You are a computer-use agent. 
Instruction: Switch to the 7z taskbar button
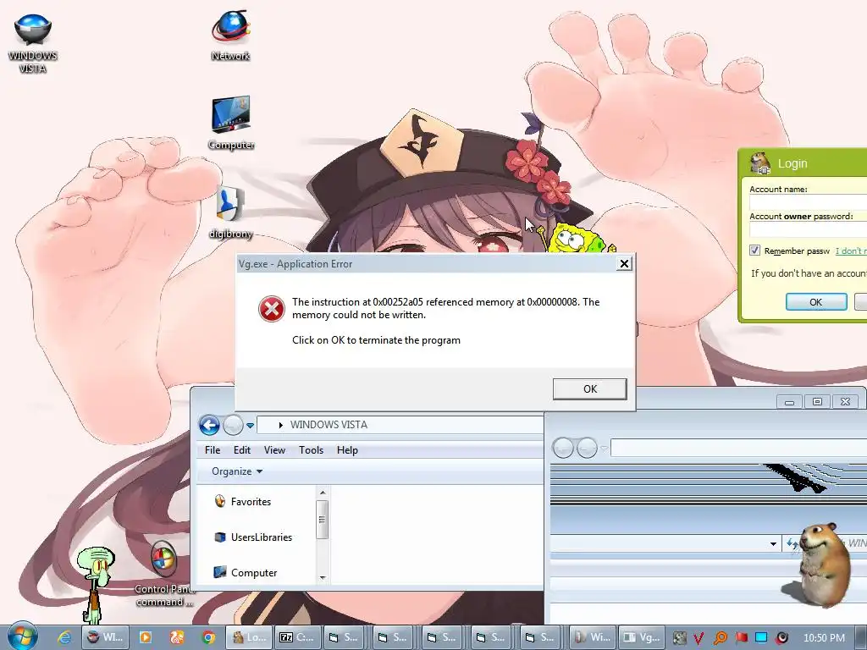[x=297, y=637]
